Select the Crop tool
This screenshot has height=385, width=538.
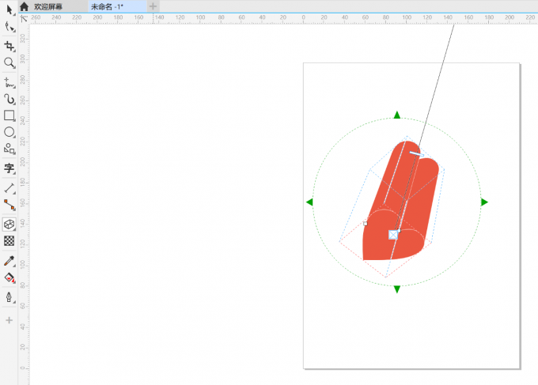pyautogui.click(x=9, y=46)
